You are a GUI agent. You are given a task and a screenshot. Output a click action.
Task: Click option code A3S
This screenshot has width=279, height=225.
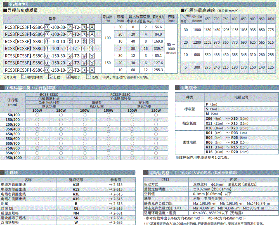point(76,199)
